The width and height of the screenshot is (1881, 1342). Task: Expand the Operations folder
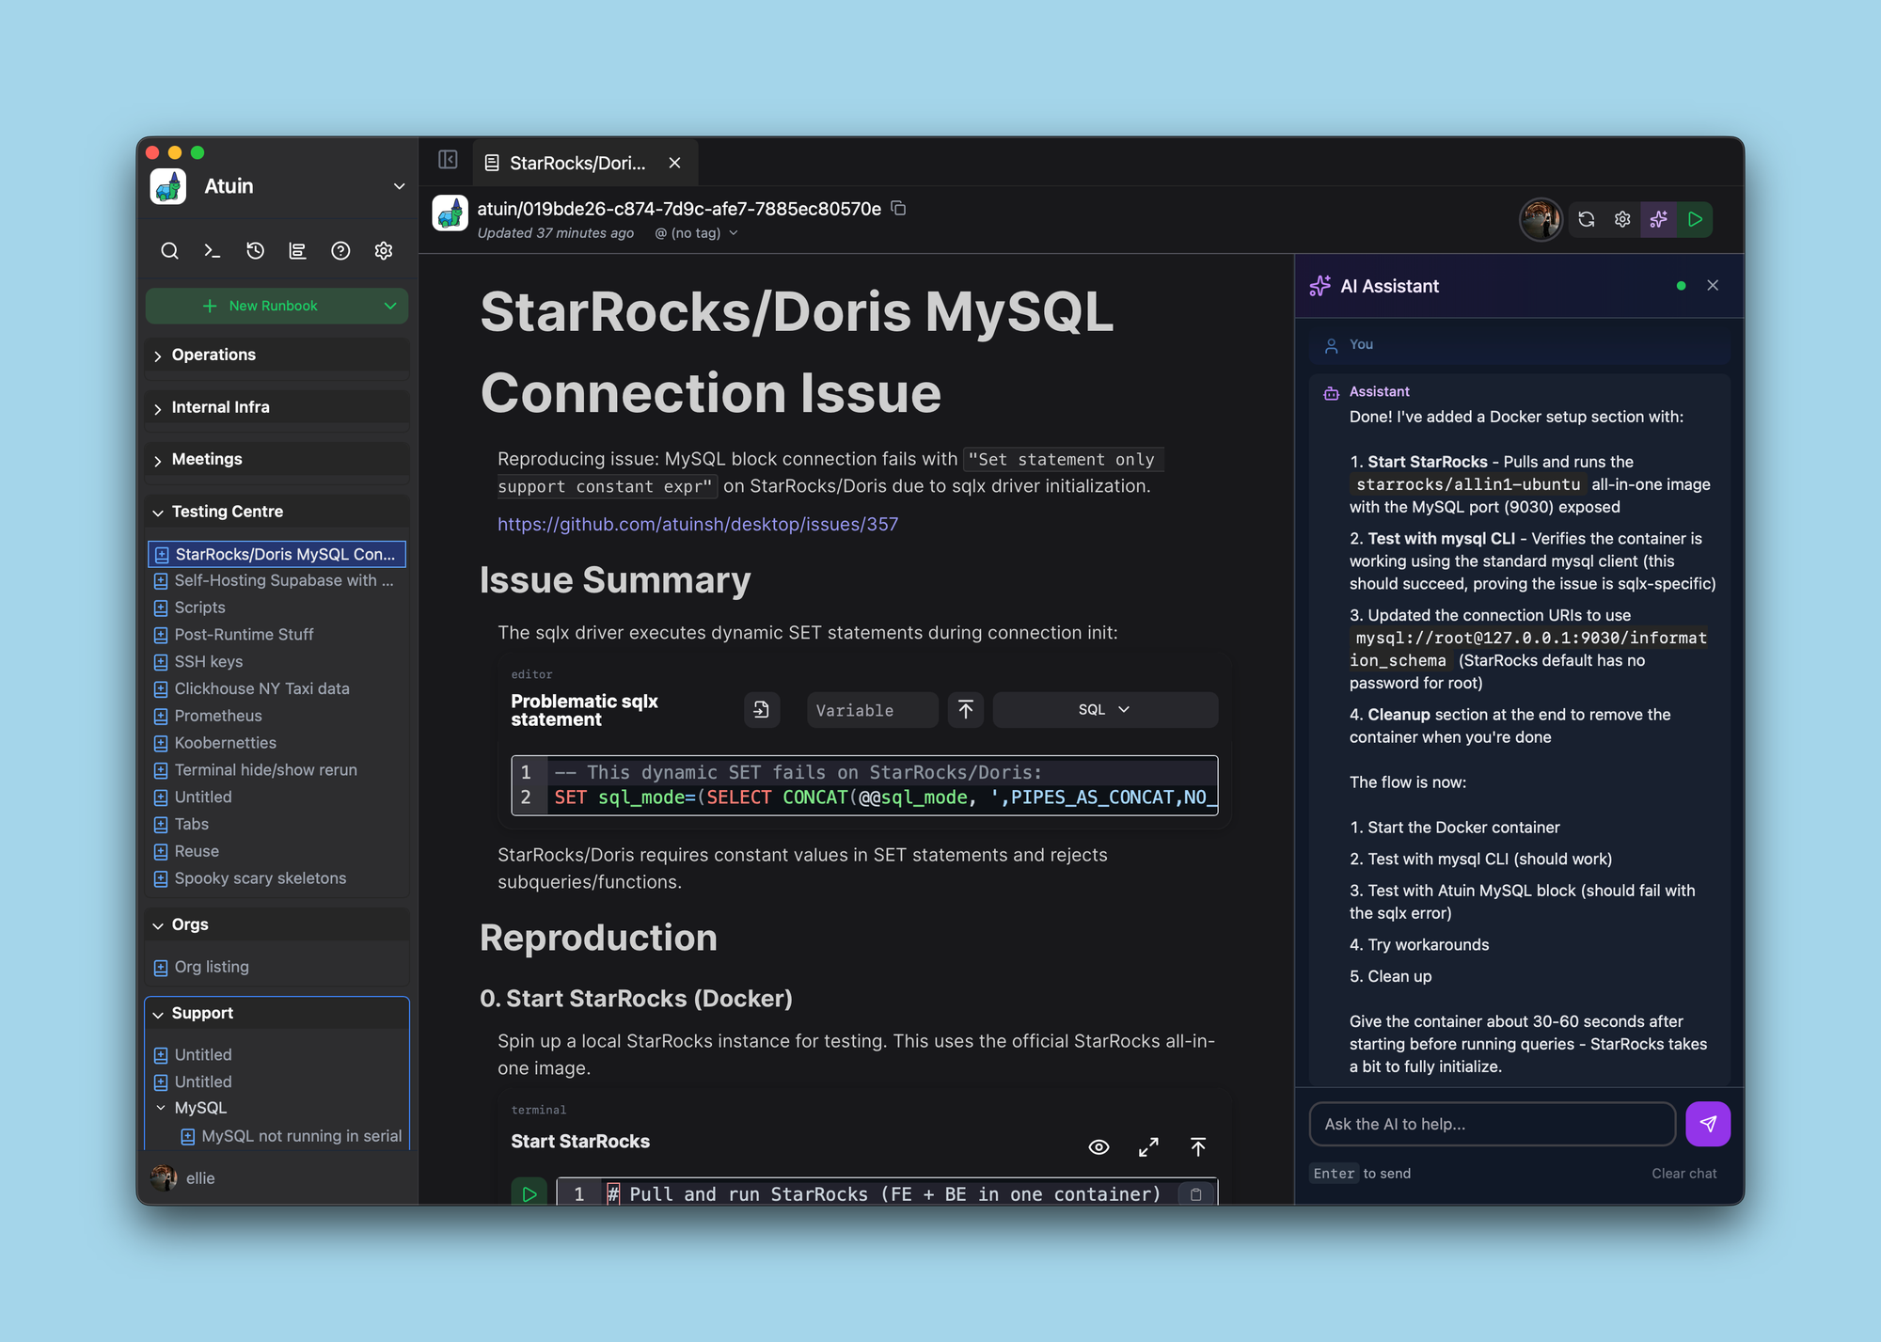pyautogui.click(x=213, y=355)
